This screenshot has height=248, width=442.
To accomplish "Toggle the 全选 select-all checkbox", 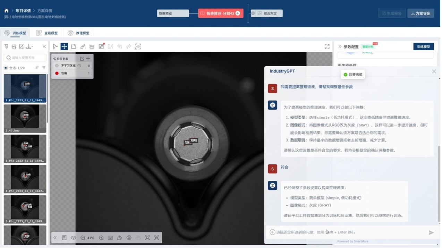I will pyautogui.click(x=6, y=68).
